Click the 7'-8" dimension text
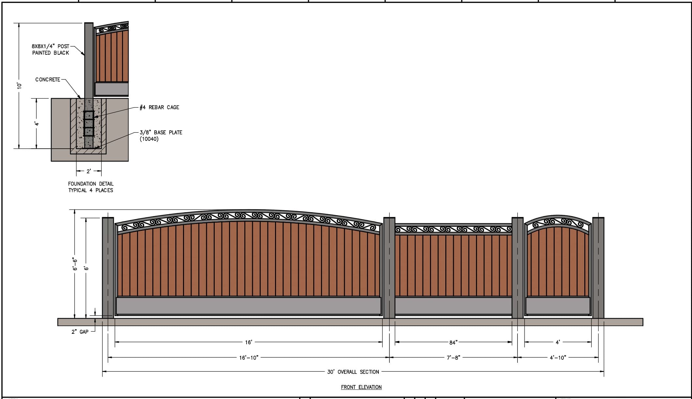This screenshot has height=399, width=692. (453, 358)
